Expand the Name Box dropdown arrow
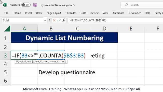The image size is (163, 92). [x=45, y=20]
